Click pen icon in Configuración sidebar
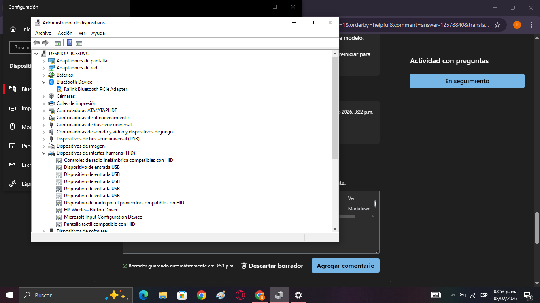This screenshot has width=540, height=303. point(13,184)
